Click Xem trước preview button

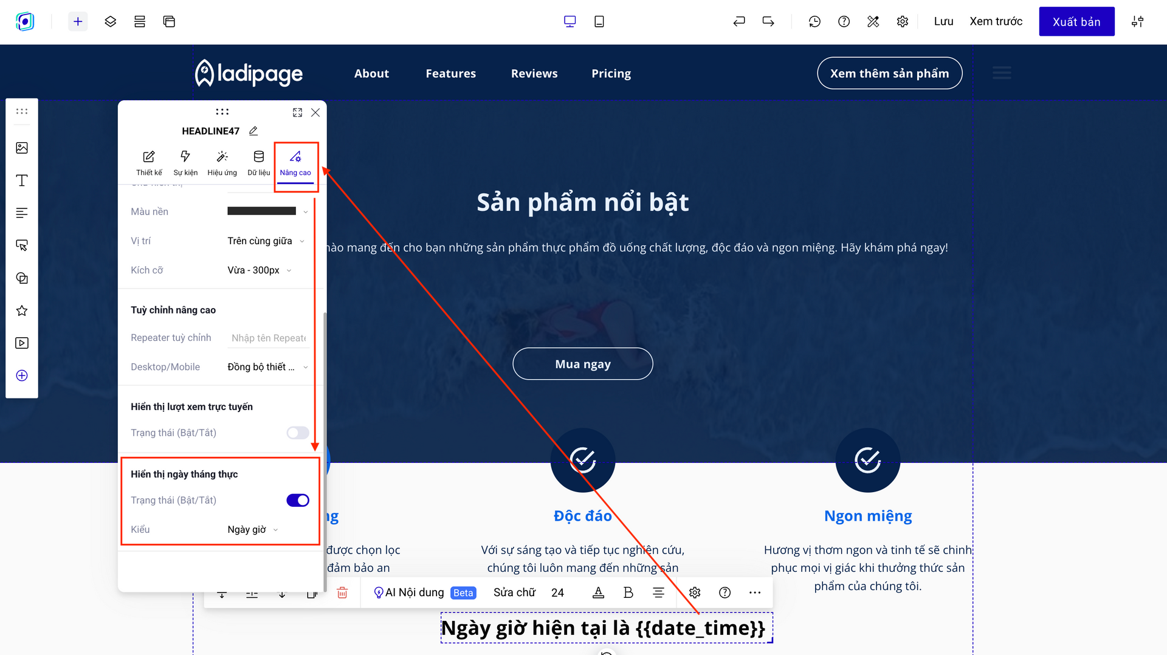(996, 22)
